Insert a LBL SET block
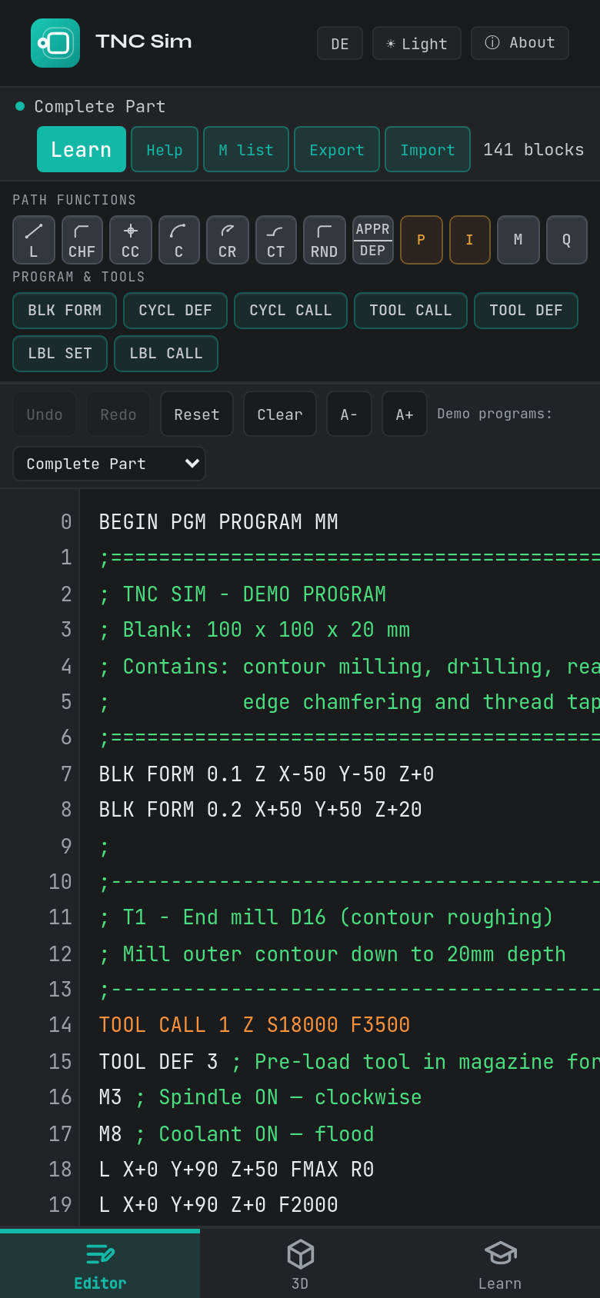 pos(60,354)
